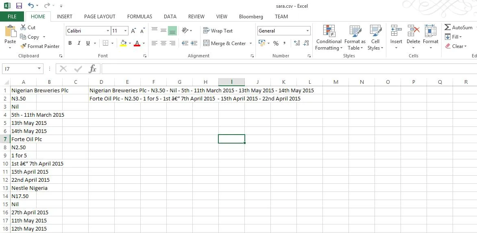Image resolution: width=477 pixels, height=233 pixels.
Task: Click the Accounting Number Format icon
Action: coord(262,43)
